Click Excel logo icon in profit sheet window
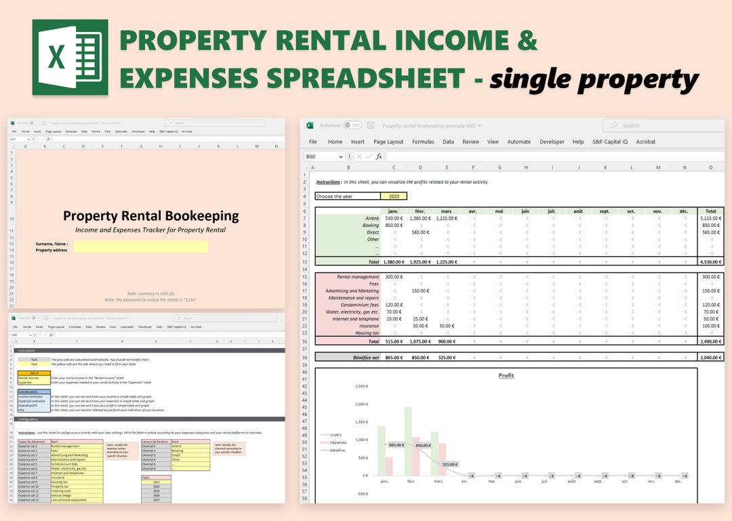Viewport: 732px width, 521px height. [x=310, y=125]
